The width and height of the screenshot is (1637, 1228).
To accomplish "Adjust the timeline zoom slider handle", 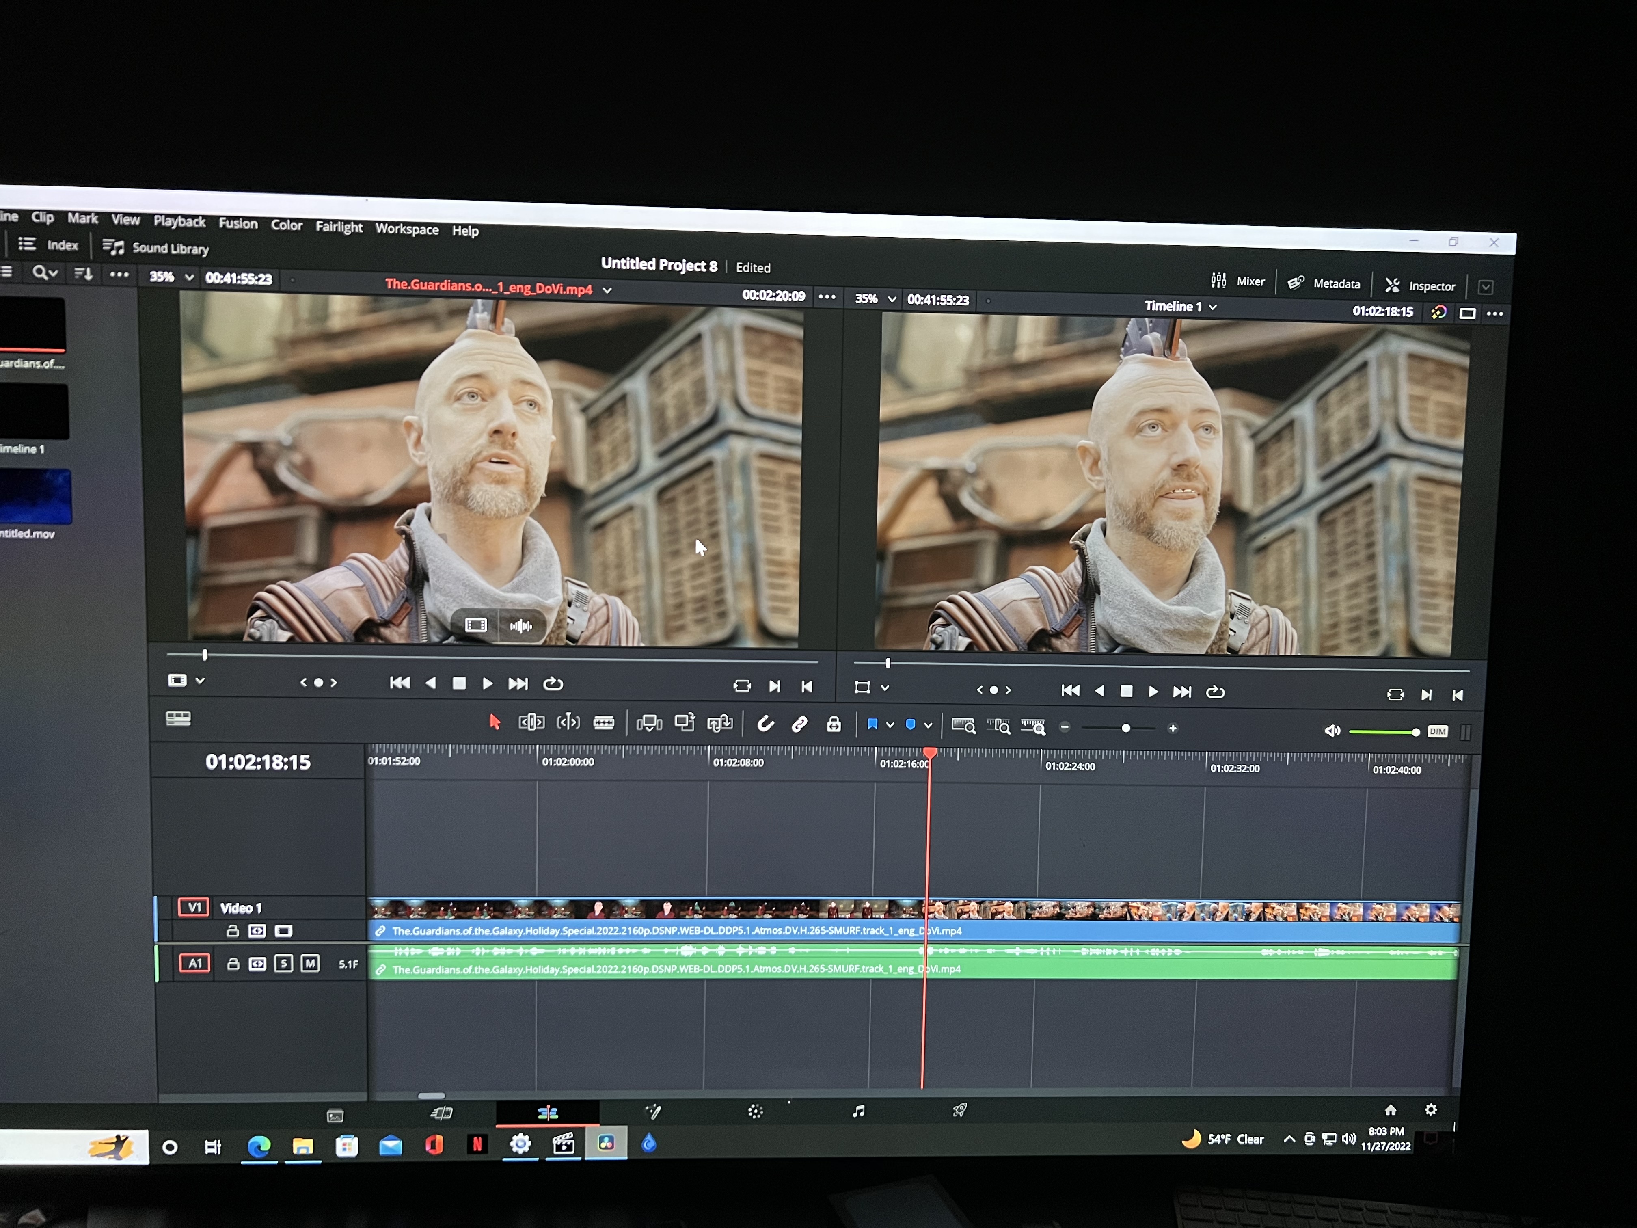I will tap(1125, 729).
